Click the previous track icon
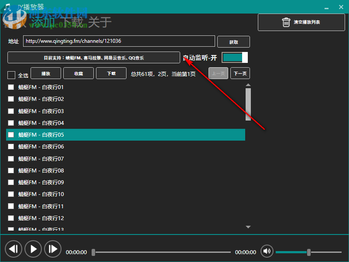 pos(14,249)
